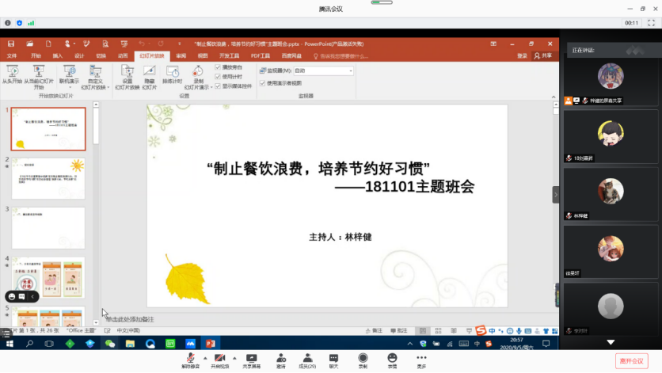This screenshot has width=662, height=373.
Task: Click the save icon in PowerPoint title bar
Action: point(11,44)
